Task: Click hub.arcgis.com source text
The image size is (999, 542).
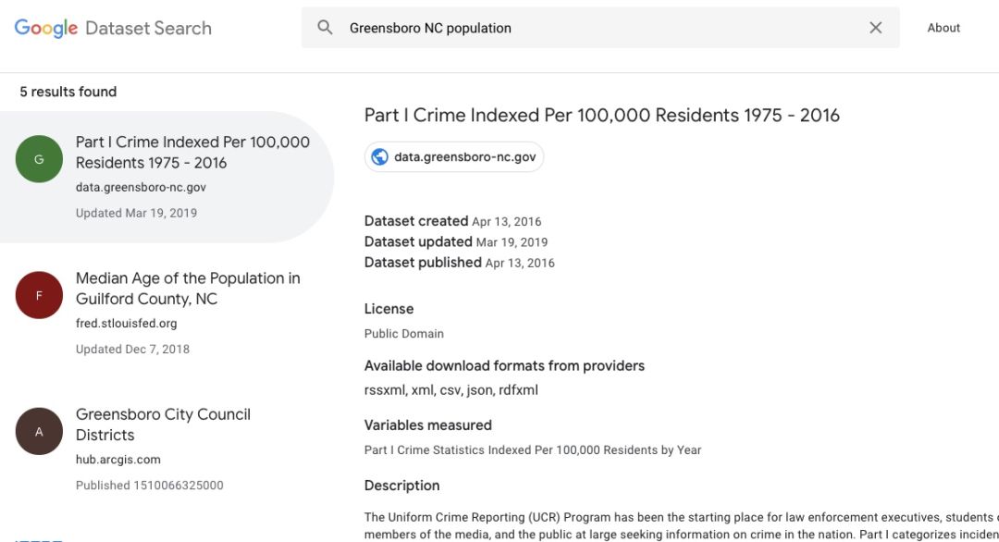Action: (x=117, y=460)
